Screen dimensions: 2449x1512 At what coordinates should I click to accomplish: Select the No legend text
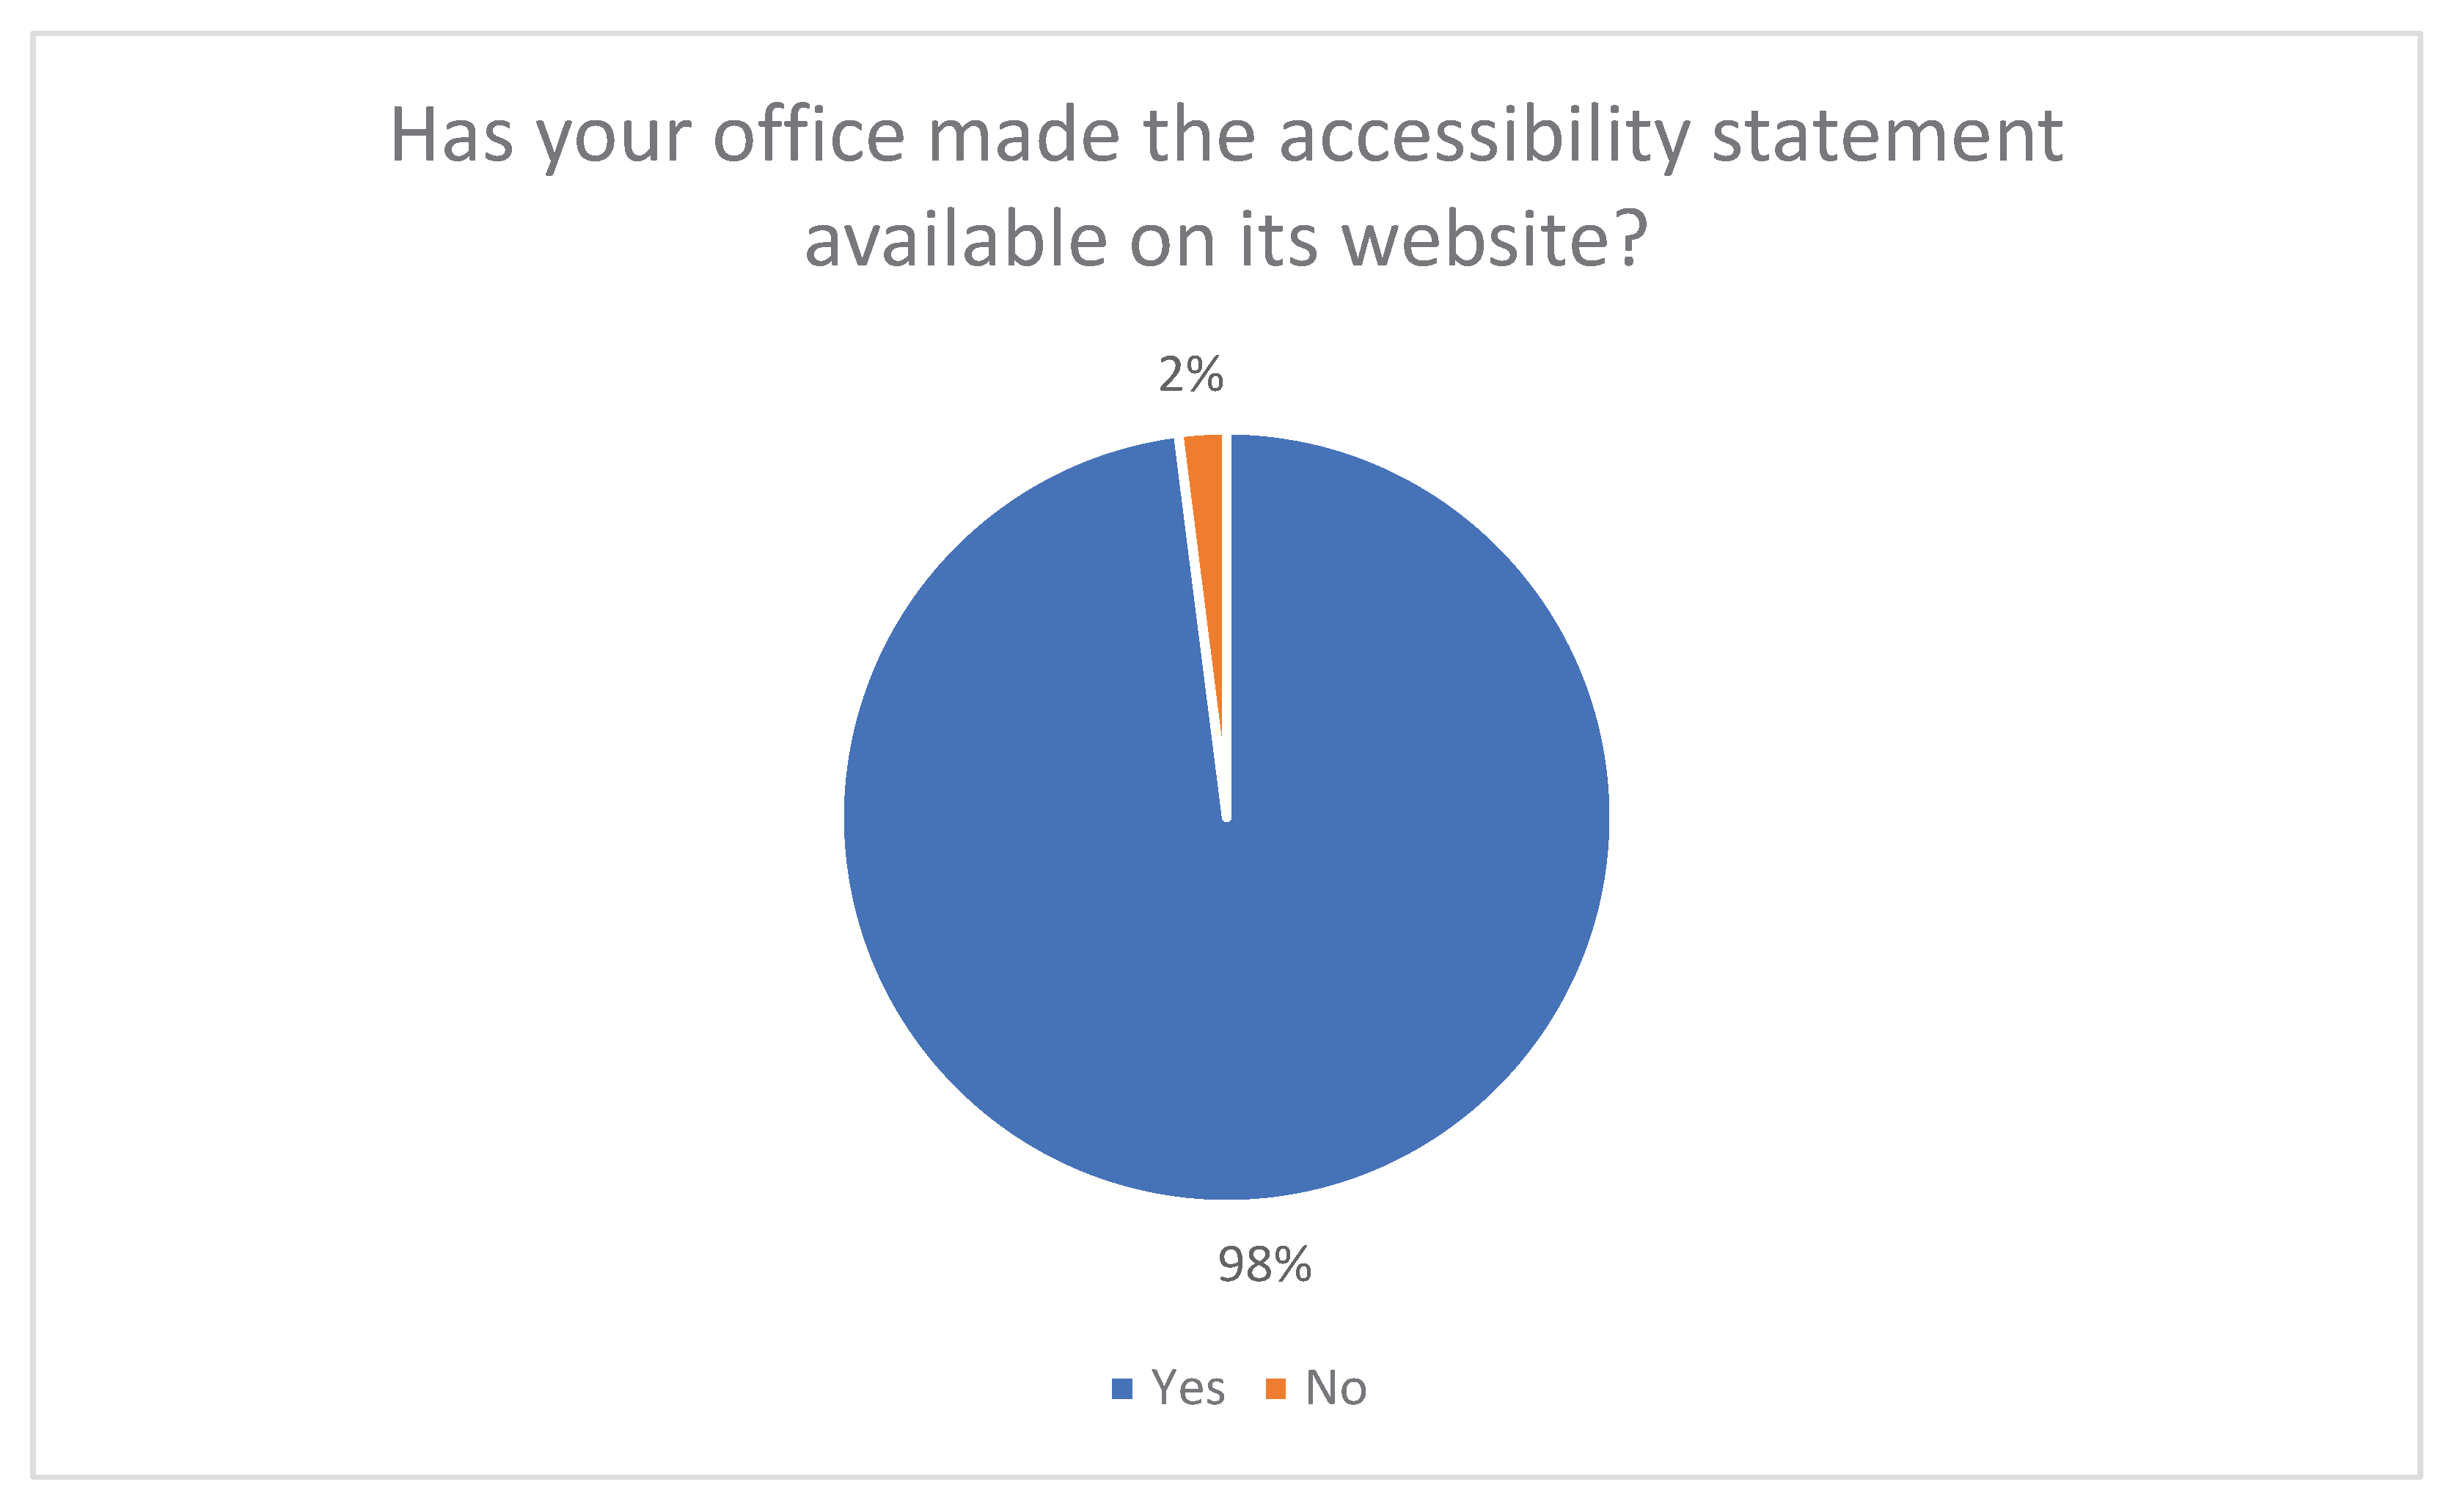coord(1336,1388)
